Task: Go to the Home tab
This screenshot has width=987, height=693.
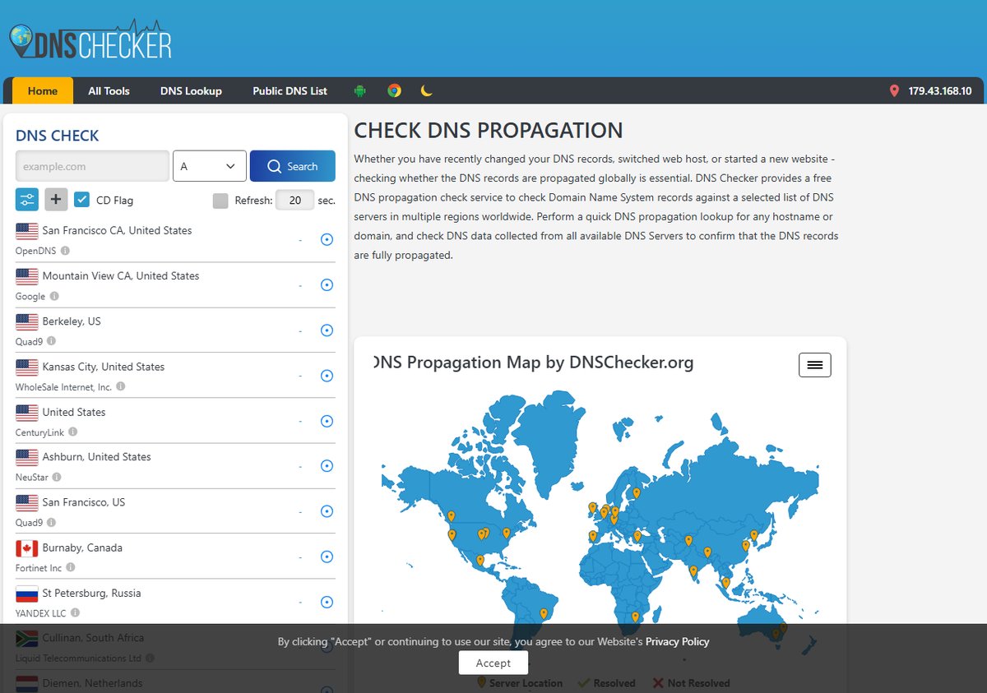Action: click(43, 90)
